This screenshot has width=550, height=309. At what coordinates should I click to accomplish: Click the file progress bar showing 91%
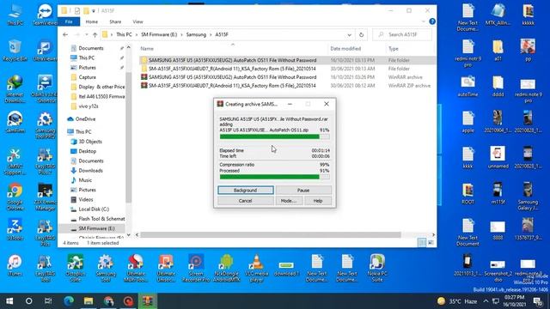click(275, 136)
